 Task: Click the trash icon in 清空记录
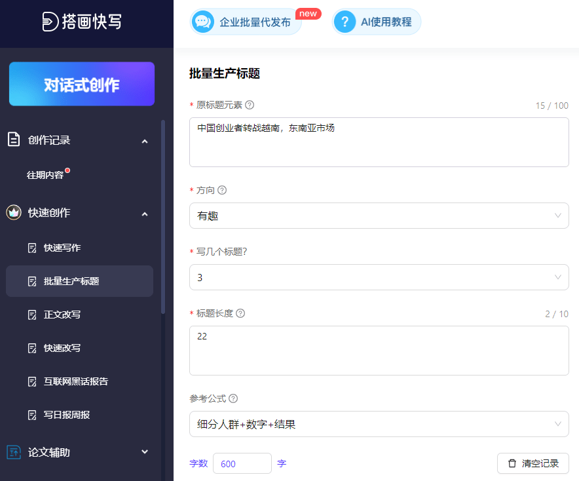[x=514, y=463]
